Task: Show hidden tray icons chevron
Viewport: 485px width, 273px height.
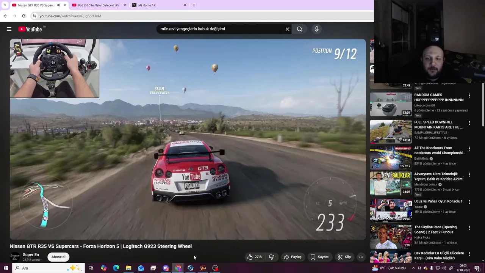Action: point(413,268)
